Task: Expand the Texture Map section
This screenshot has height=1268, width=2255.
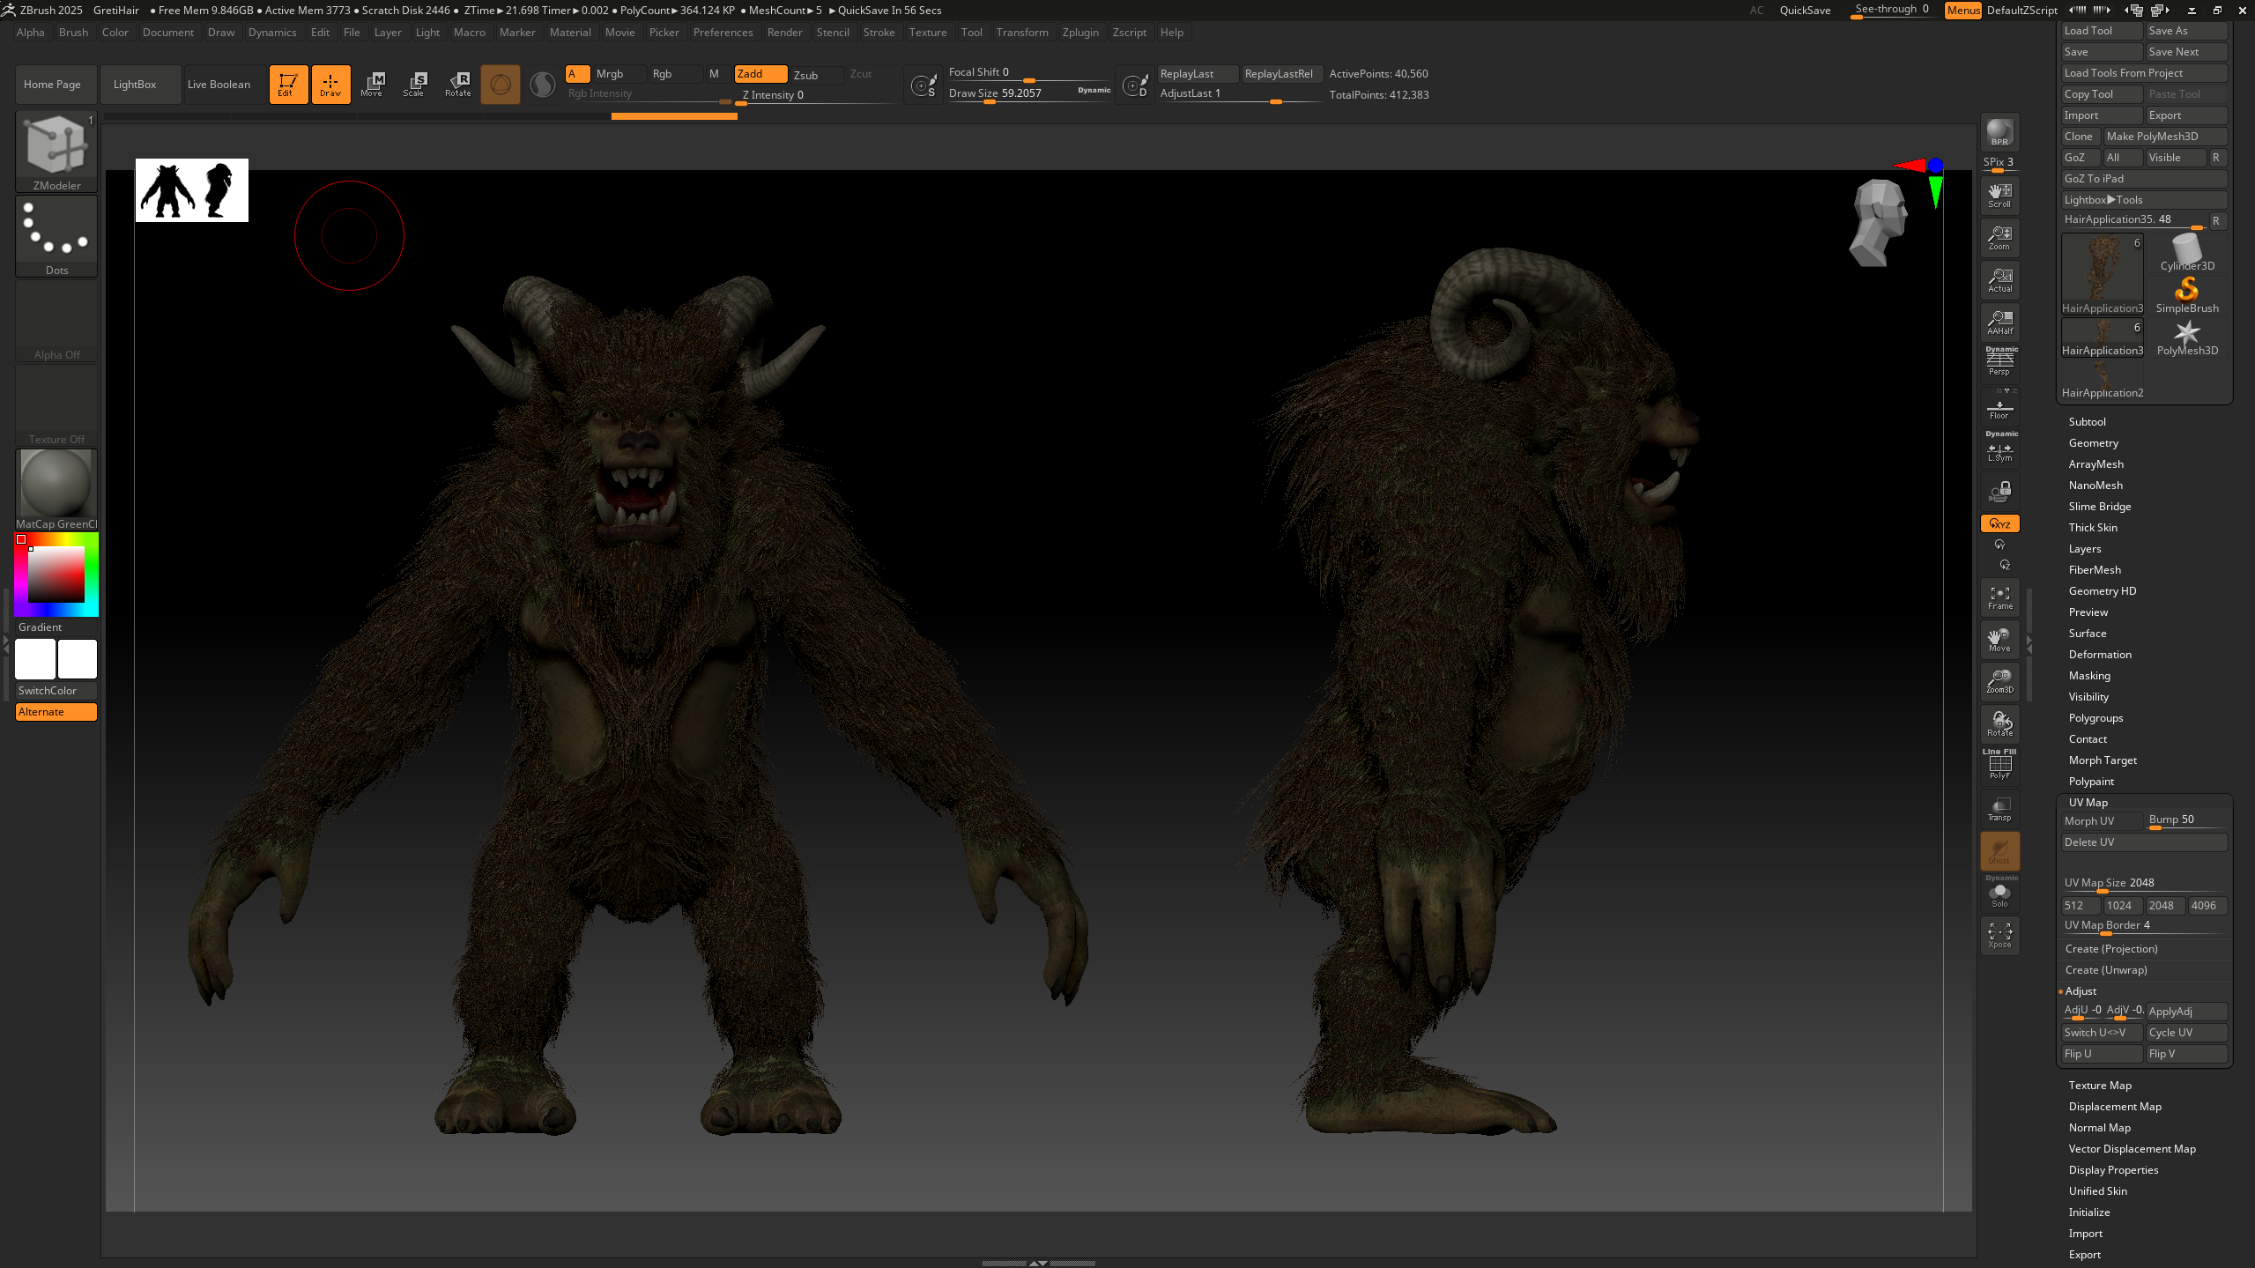Action: (2099, 1086)
